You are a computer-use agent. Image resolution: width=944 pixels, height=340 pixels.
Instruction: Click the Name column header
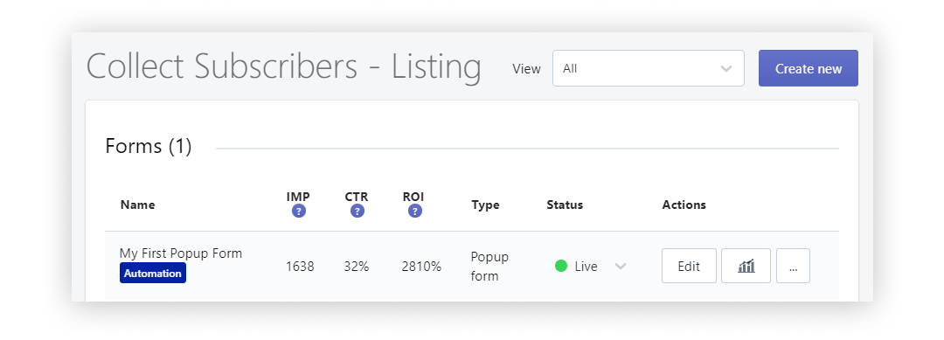(x=137, y=205)
